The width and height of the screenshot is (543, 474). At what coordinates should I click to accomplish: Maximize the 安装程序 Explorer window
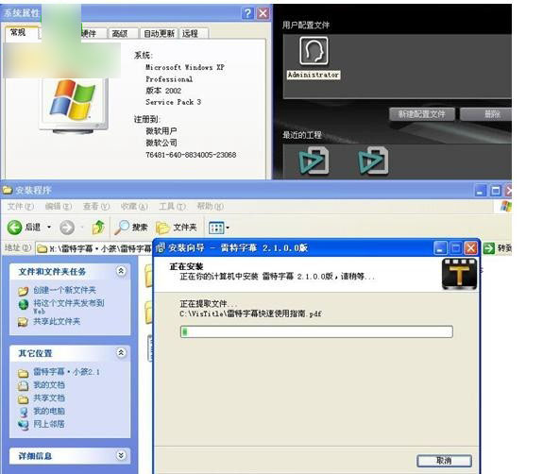point(496,191)
